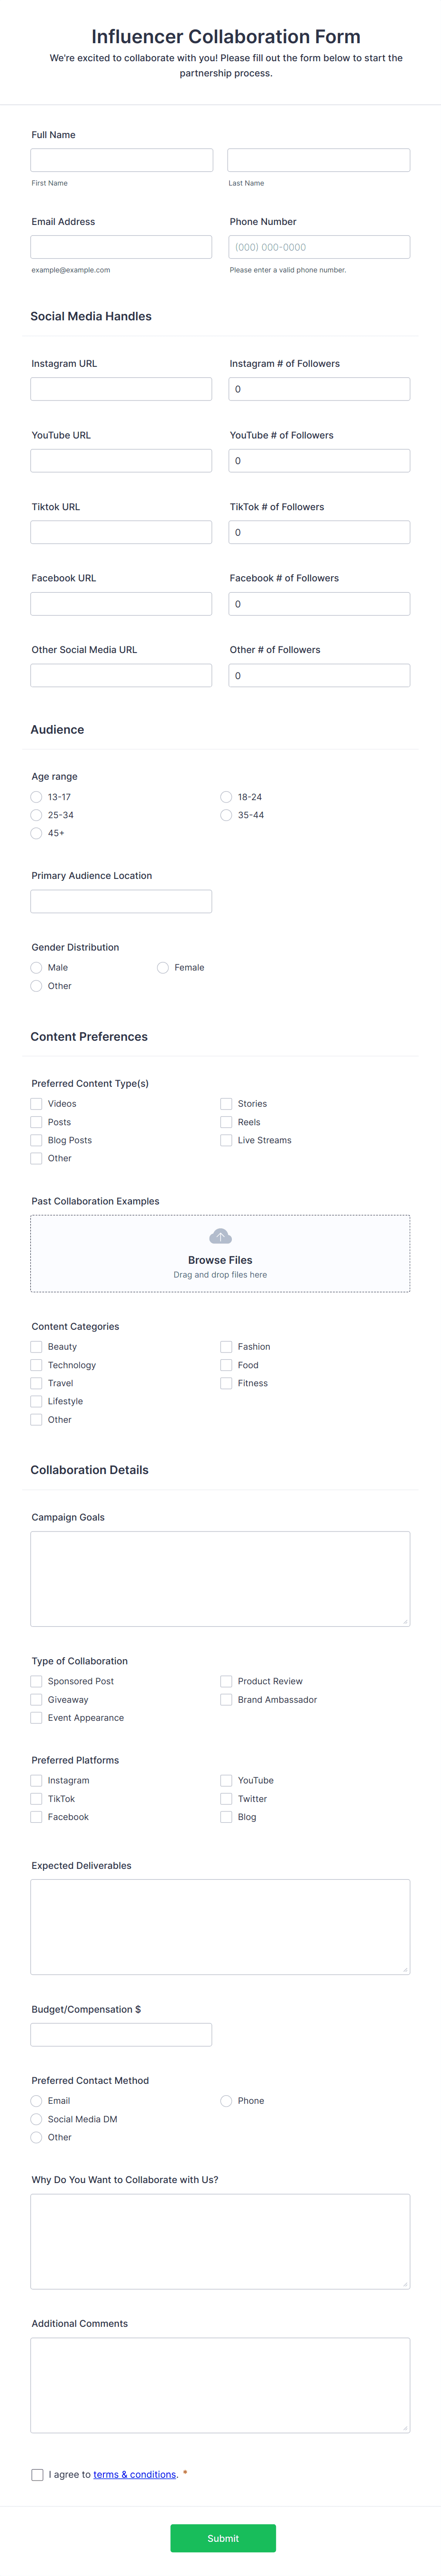Check the Reels content type
The width and height of the screenshot is (441, 2576).
(226, 1122)
